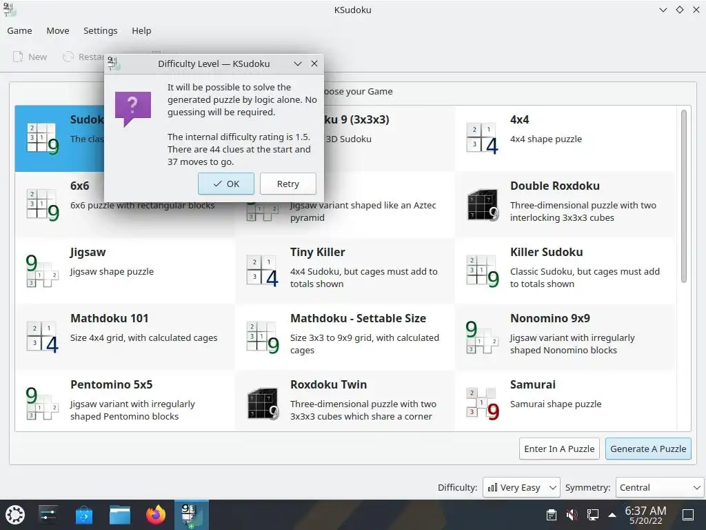
Task: Choose the Samurai puzzle icon
Action: tap(483, 403)
